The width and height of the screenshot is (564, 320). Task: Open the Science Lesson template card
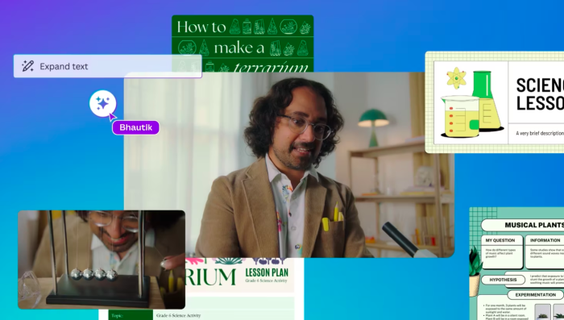[495, 102]
